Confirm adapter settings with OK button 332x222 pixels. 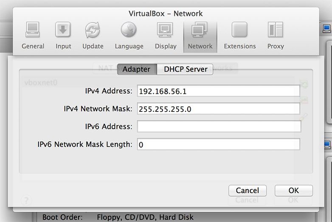point(293,191)
